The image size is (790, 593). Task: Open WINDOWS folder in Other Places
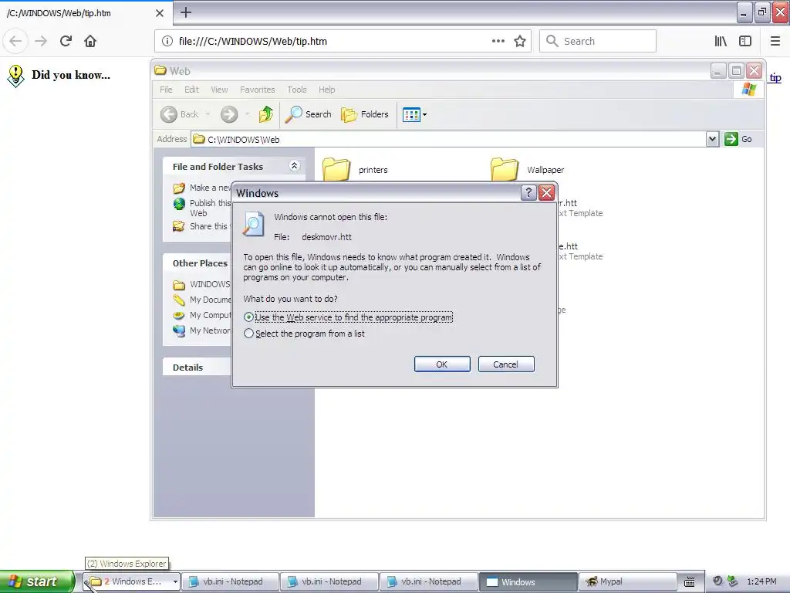[x=201, y=284]
